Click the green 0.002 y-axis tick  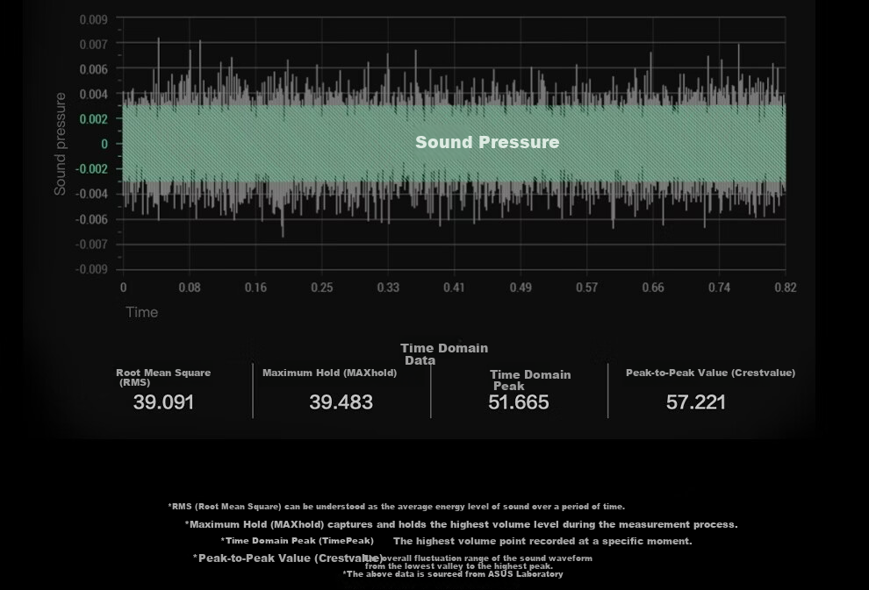click(94, 119)
